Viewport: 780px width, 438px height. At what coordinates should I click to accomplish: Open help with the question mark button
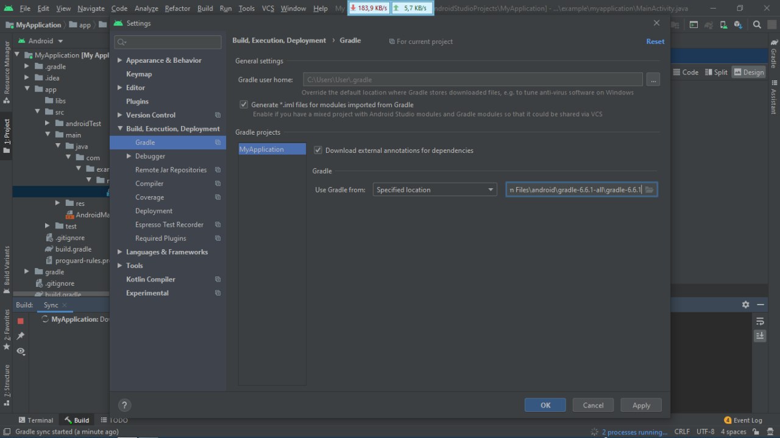[x=124, y=405]
